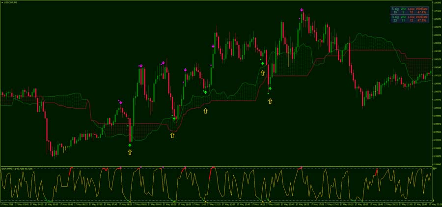The image size is (442, 207).
Task: Click the oscillator scale label 100
Action: click(436, 169)
